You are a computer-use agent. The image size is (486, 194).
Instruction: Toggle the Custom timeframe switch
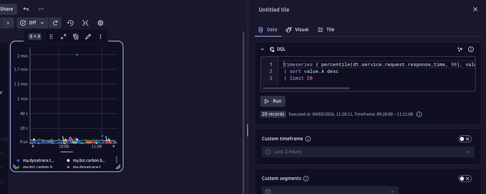tap(465, 139)
